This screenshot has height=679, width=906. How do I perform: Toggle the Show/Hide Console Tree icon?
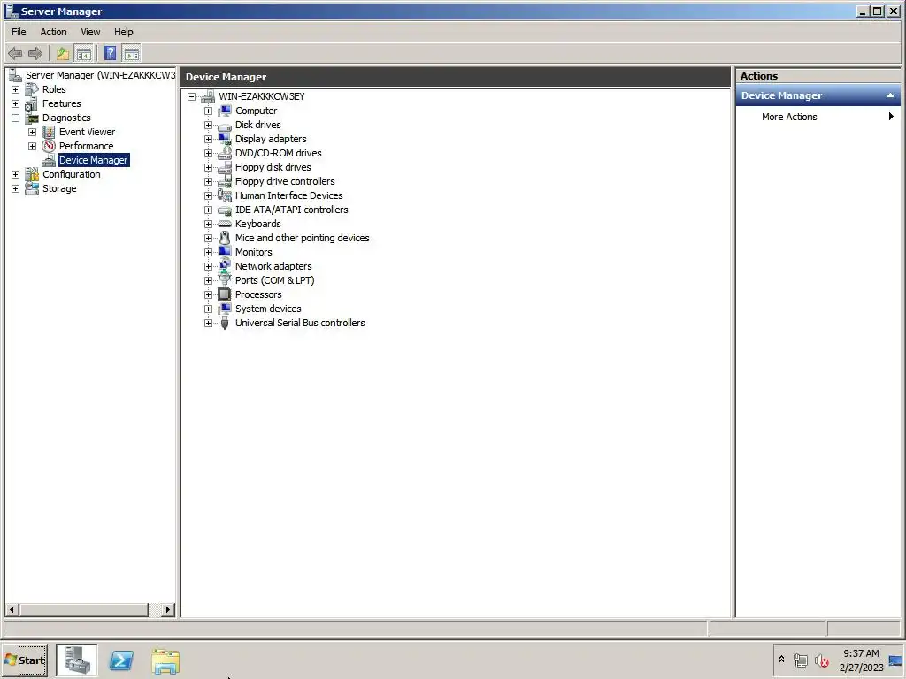[x=84, y=54]
